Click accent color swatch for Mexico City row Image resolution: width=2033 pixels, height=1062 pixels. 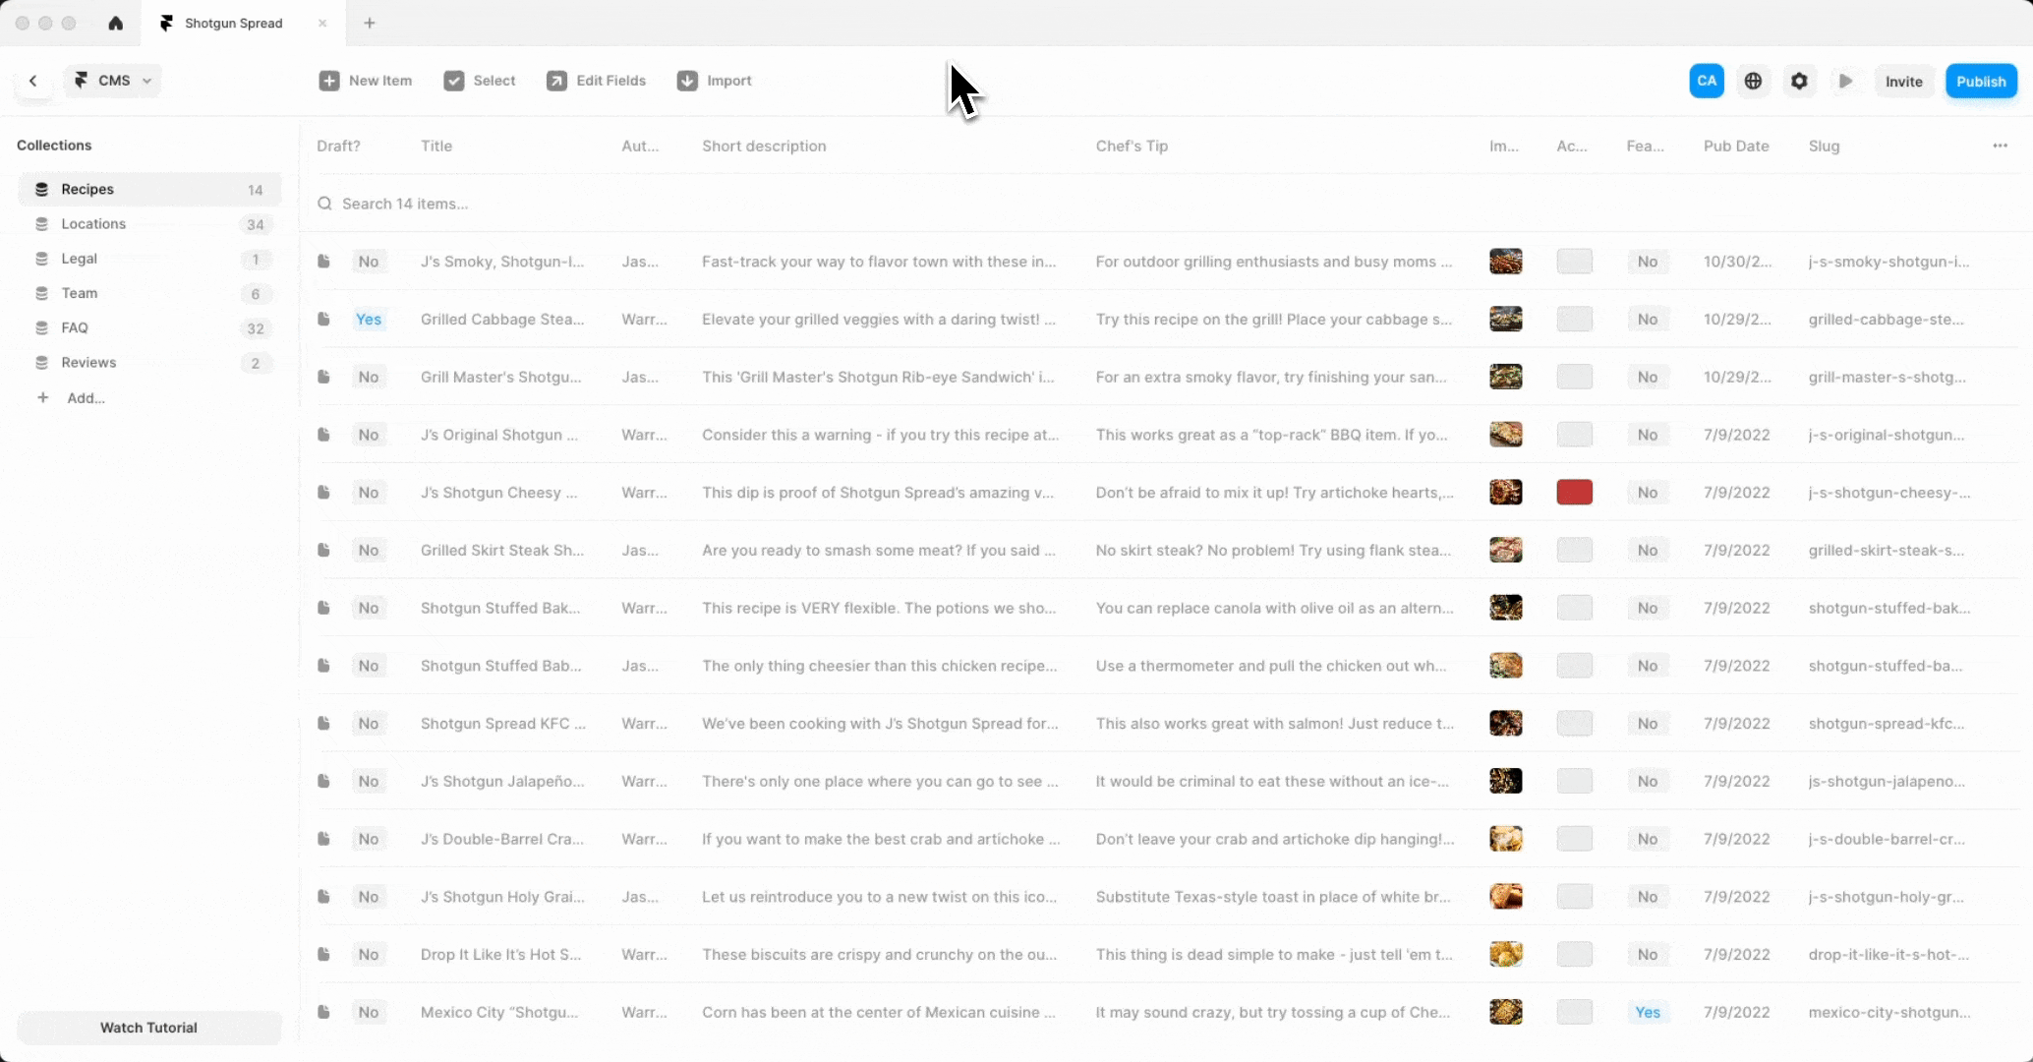pos(1574,1012)
